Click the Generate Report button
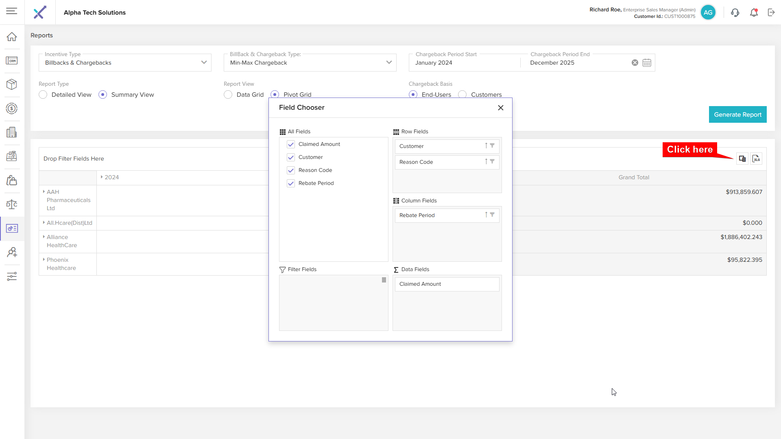This screenshot has width=781, height=439. click(x=737, y=115)
